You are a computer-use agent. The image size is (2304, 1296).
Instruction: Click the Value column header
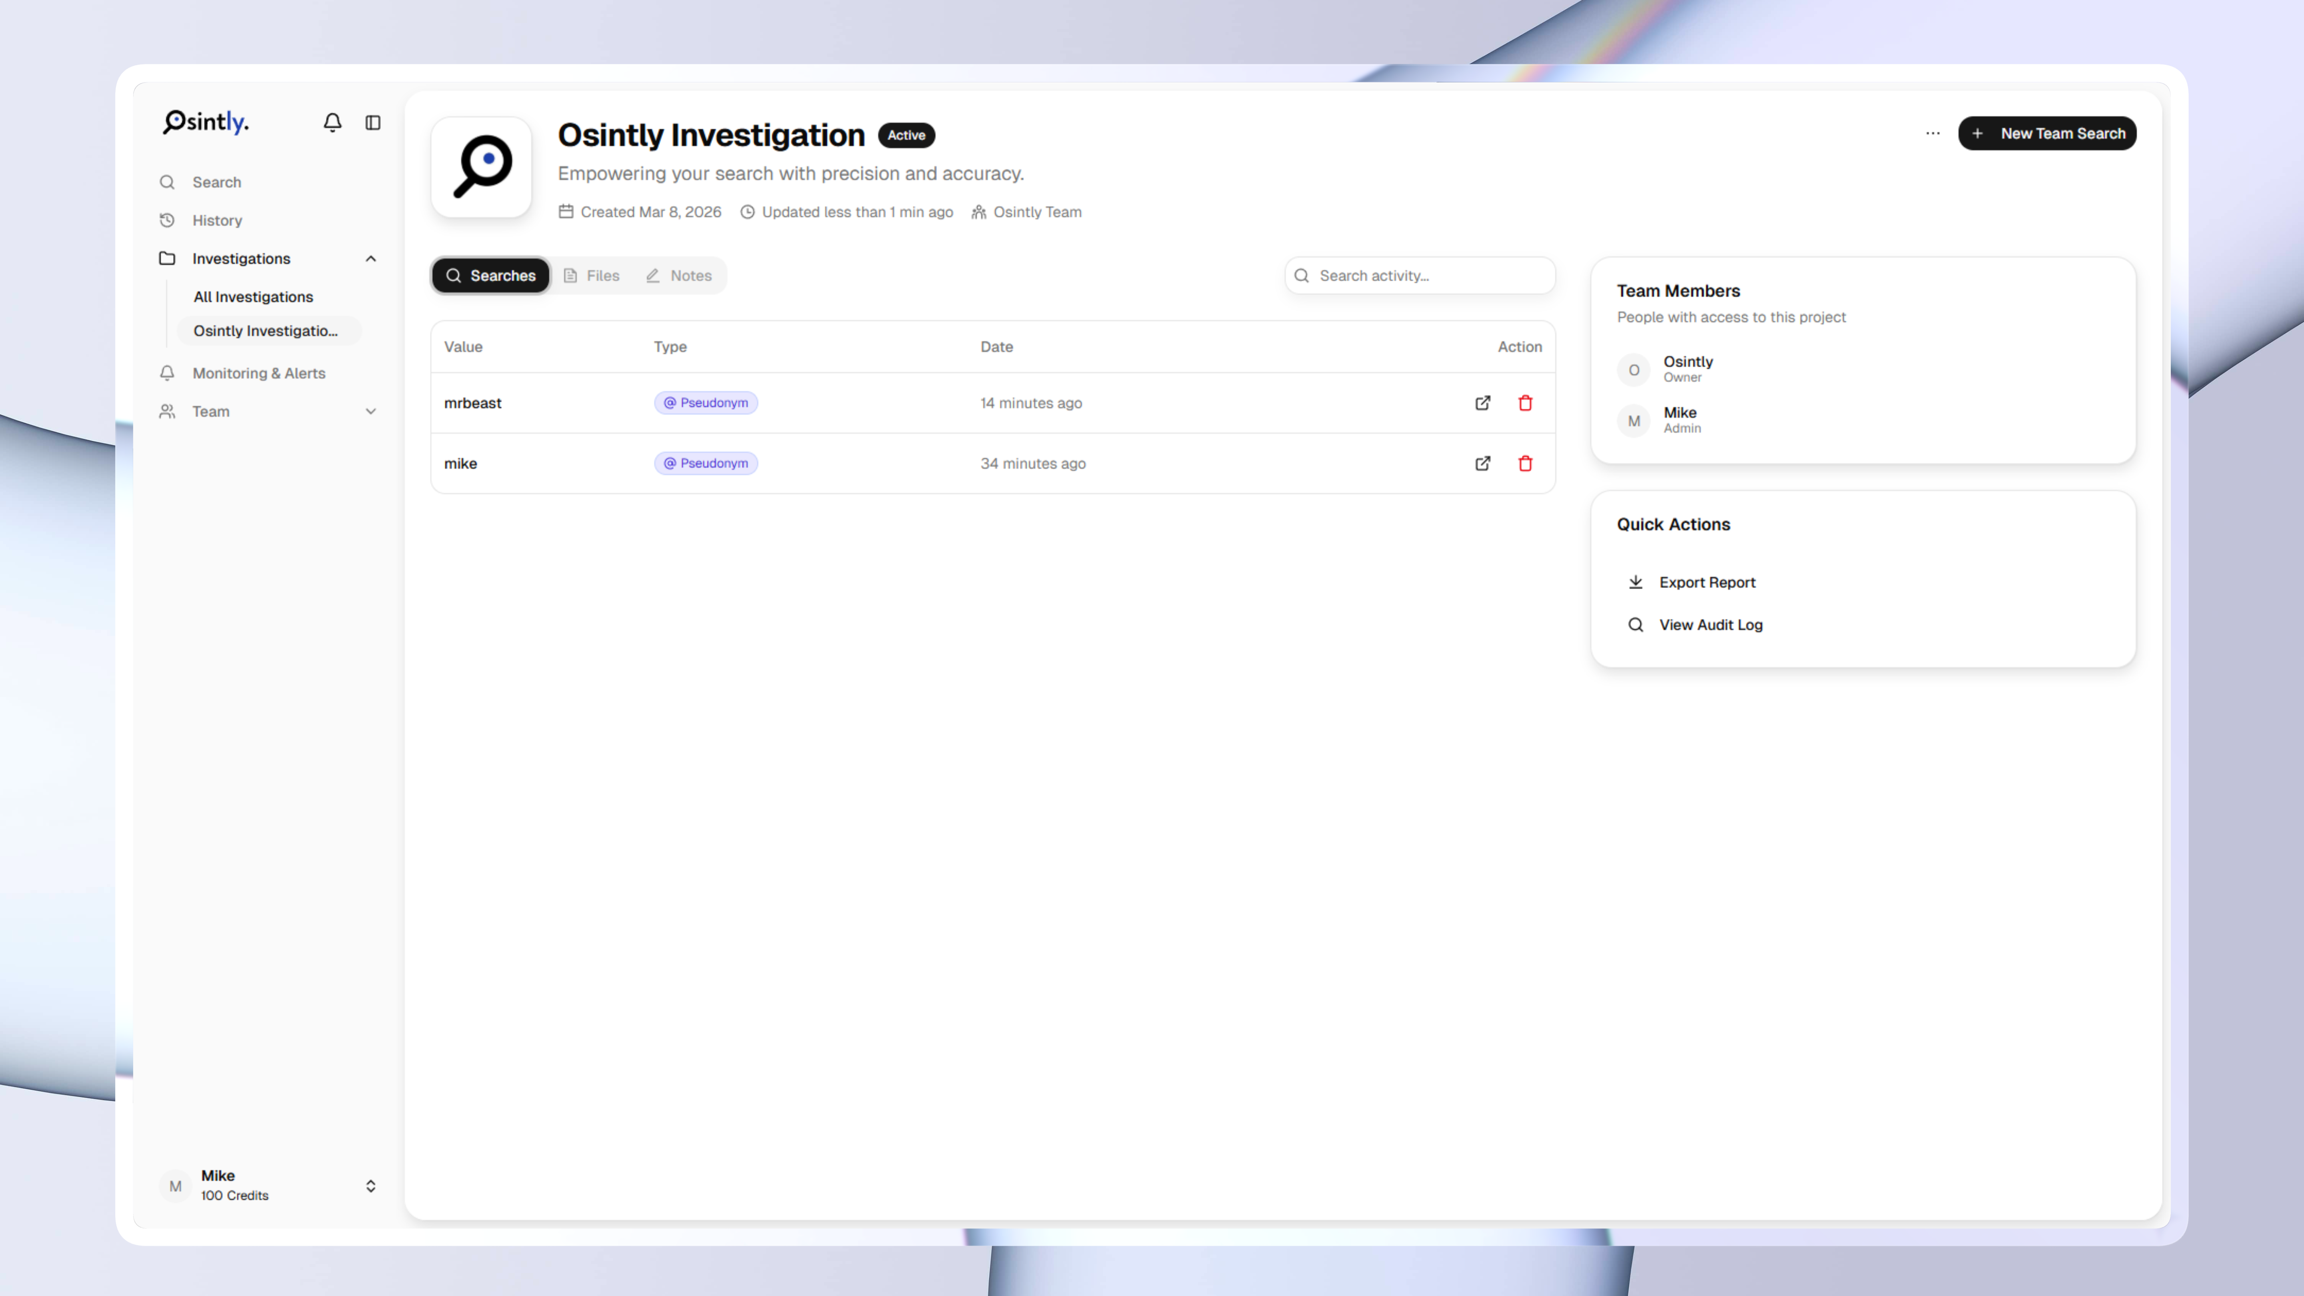(463, 347)
